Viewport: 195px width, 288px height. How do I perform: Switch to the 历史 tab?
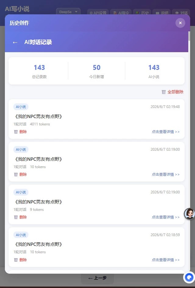tap(142, 13)
